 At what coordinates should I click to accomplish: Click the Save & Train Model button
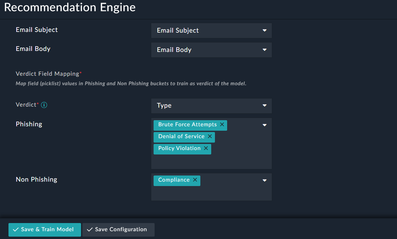tap(44, 230)
